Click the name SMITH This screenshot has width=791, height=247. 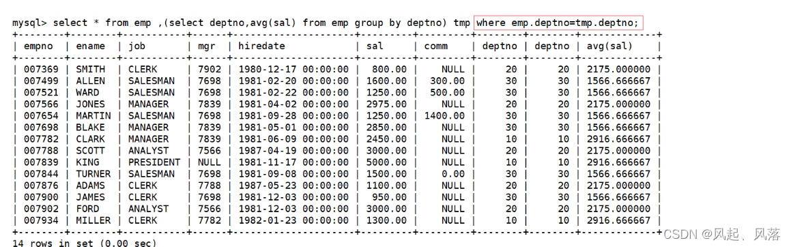pyautogui.click(x=90, y=70)
